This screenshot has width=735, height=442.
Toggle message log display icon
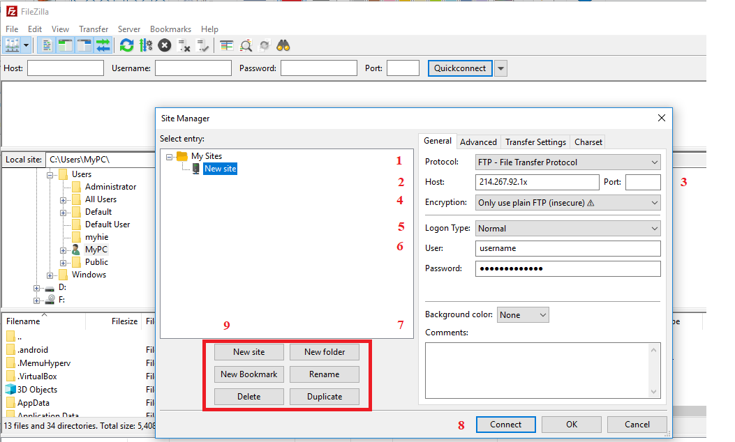coord(46,45)
